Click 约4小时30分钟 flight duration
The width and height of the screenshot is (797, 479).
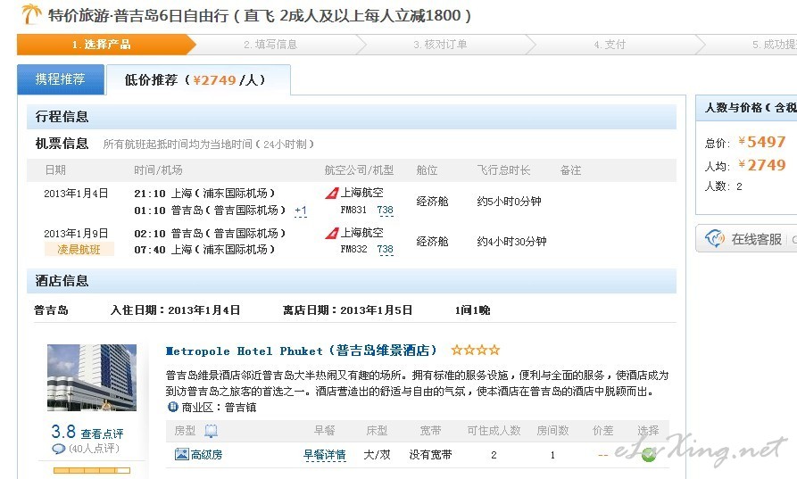511,242
